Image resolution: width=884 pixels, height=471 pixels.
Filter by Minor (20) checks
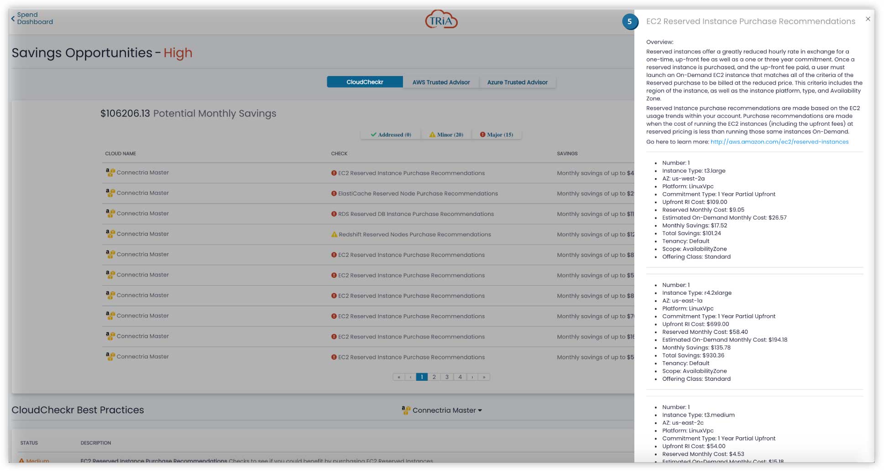(446, 135)
